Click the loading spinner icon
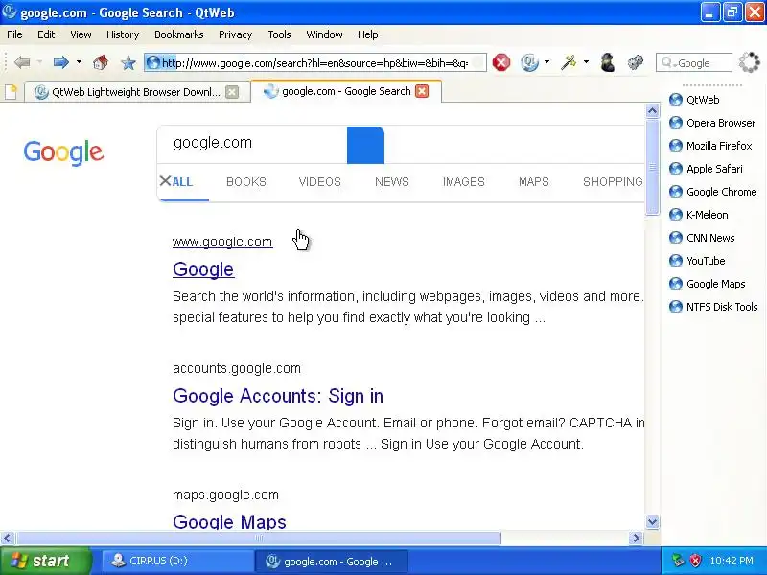Image resolution: width=767 pixels, height=575 pixels. [749, 62]
